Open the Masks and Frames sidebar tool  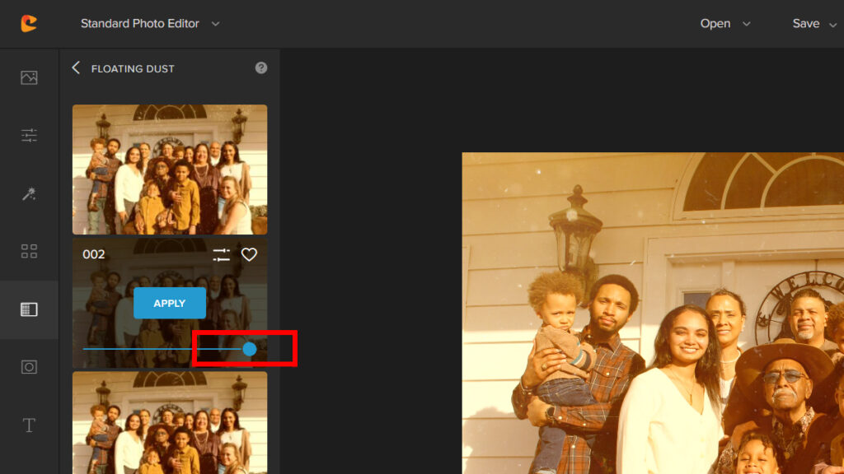(x=29, y=367)
